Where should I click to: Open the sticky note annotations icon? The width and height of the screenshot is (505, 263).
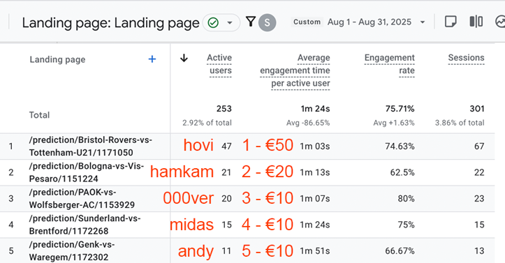point(451,22)
